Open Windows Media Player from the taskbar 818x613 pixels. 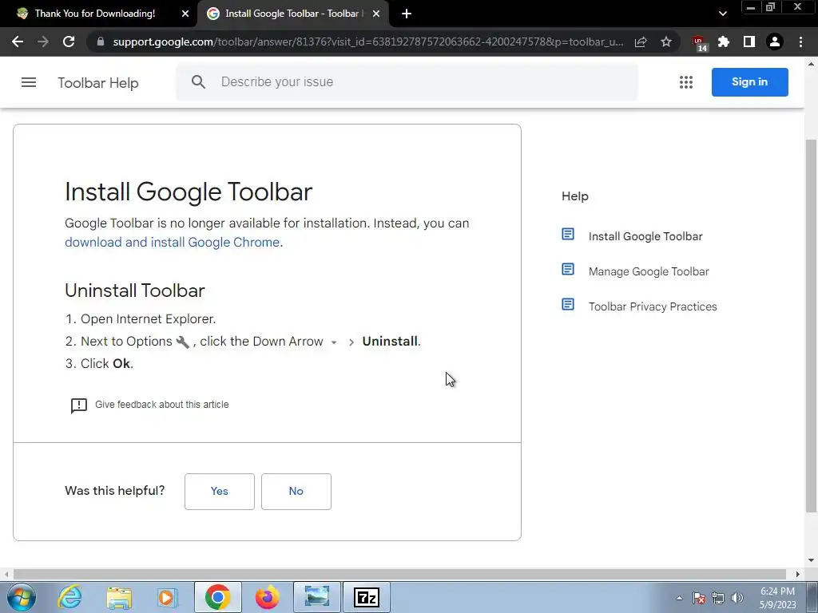click(168, 597)
